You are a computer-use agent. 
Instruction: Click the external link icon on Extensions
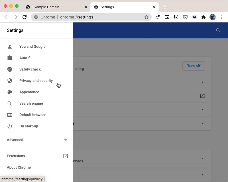click(x=65, y=156)
